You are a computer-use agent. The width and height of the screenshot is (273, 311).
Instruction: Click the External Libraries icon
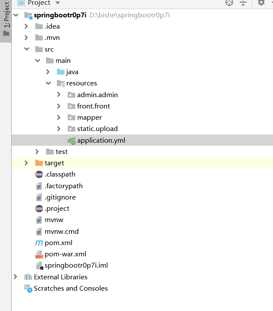(28, 277)
